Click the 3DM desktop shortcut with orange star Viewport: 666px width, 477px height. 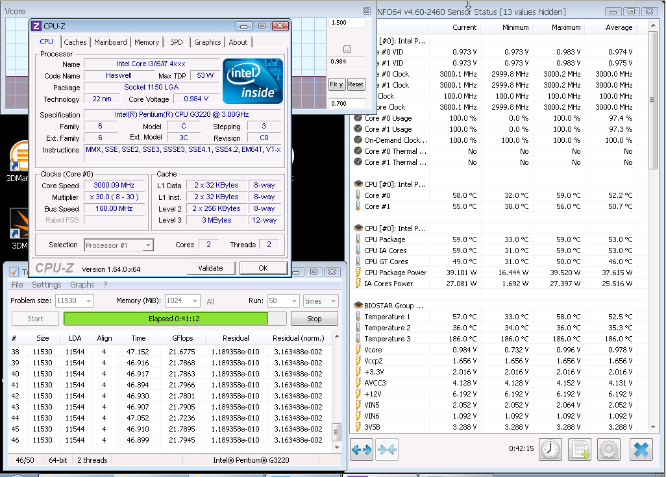[x=19, y=223]
